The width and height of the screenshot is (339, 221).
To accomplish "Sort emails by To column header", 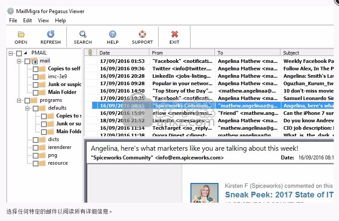I will pos(248,52).
